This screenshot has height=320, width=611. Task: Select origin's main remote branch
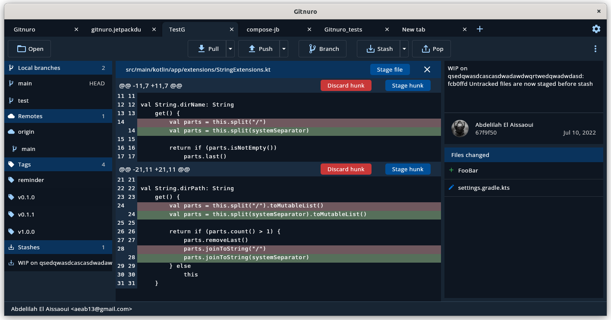(58, 149)
